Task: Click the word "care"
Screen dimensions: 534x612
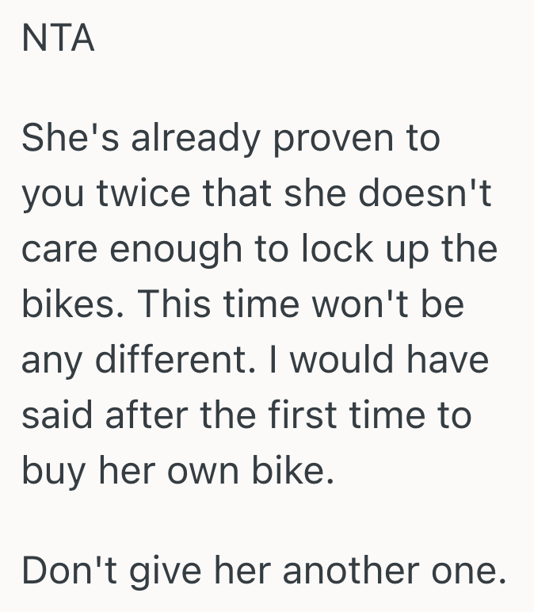Action: [58, 251]
